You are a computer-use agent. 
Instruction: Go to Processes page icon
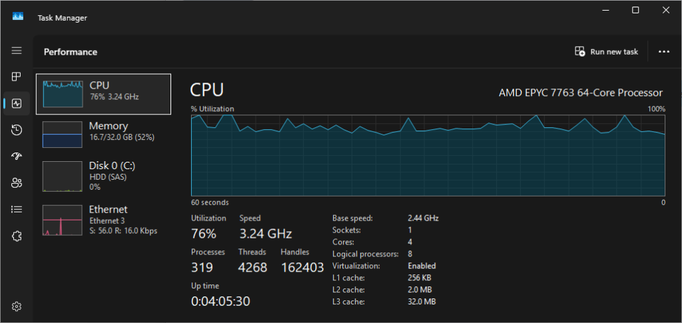coord(17,77)
